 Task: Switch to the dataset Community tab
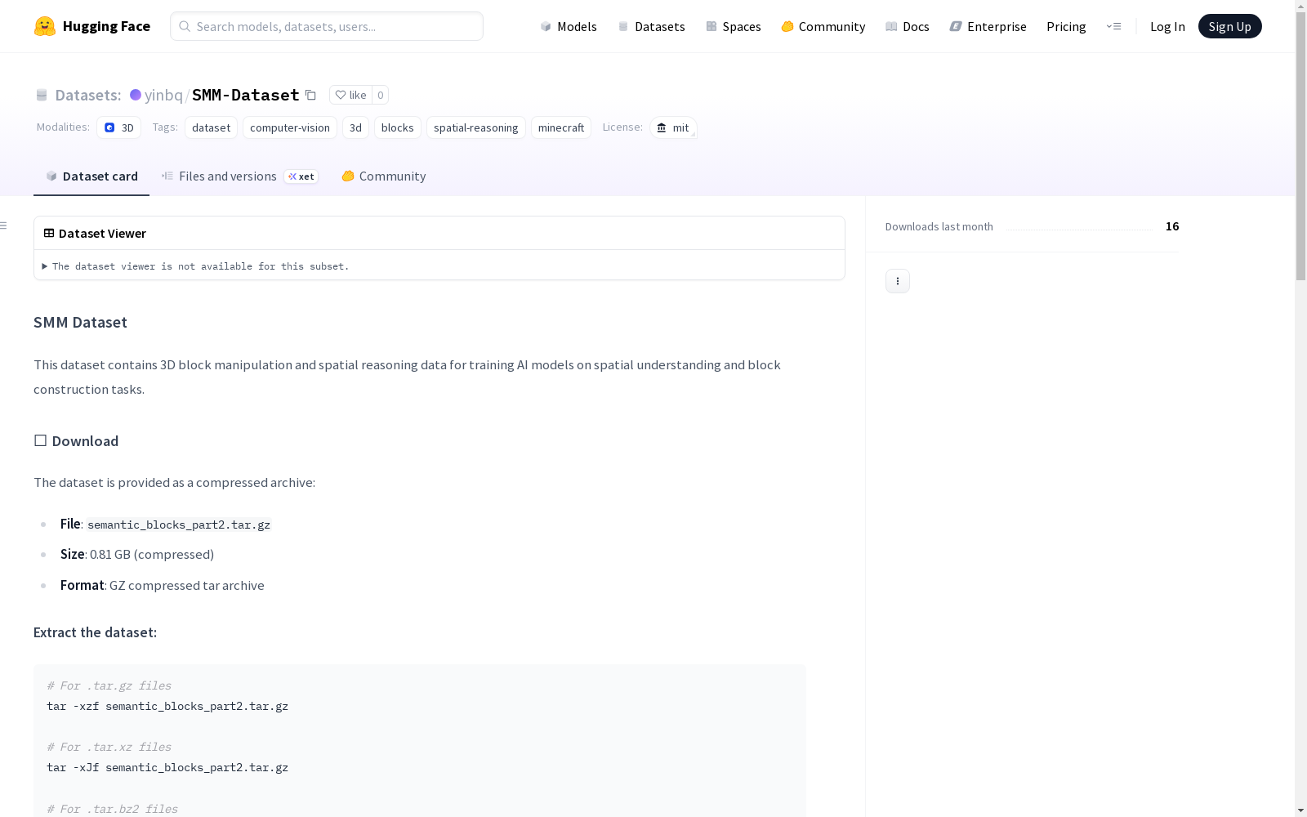(x=384, y=176)
